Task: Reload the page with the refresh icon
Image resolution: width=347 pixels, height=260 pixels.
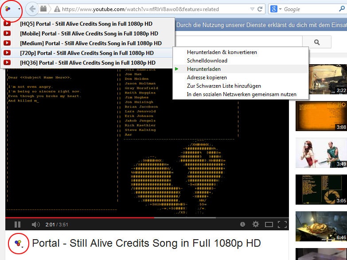Action: pyautogui.click(x=260, y=9)
